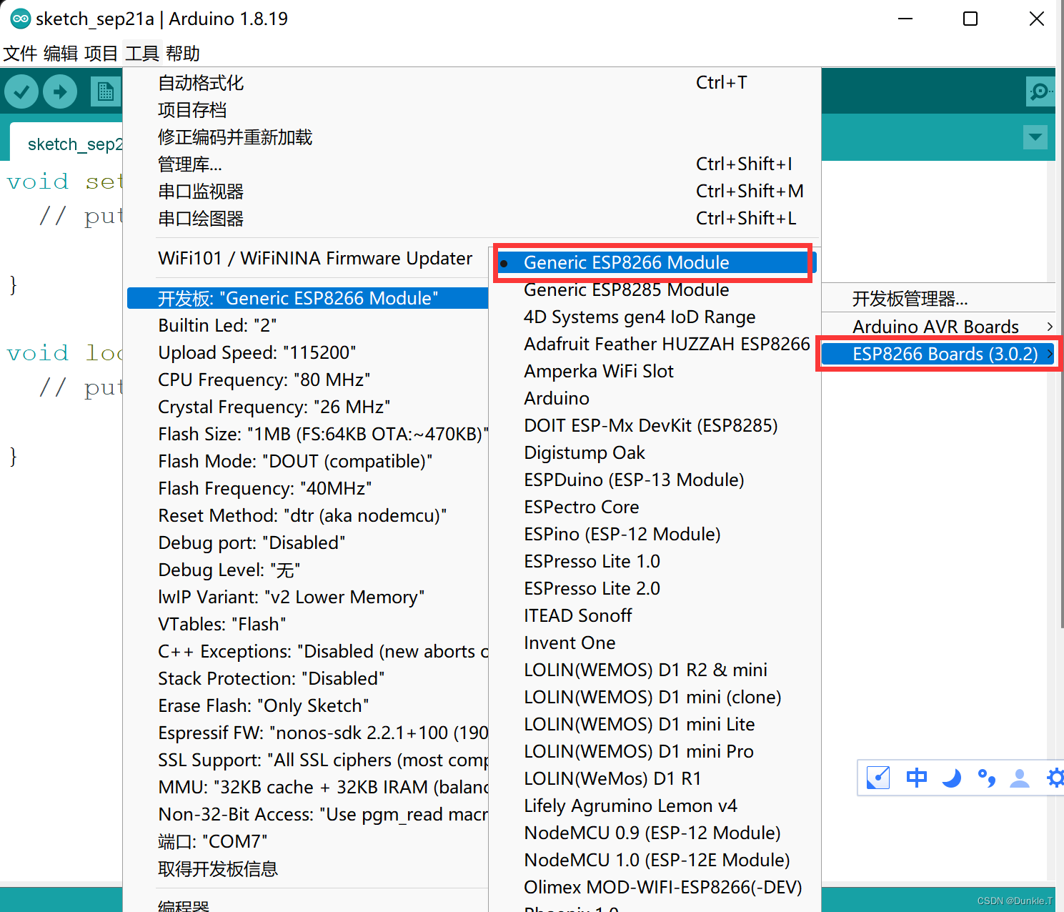Image resolution: width=1064 pixels, height=912 pixels.
Task: Open the 编辑 menu
Action: pyautogui.click(x=61, y=54)
